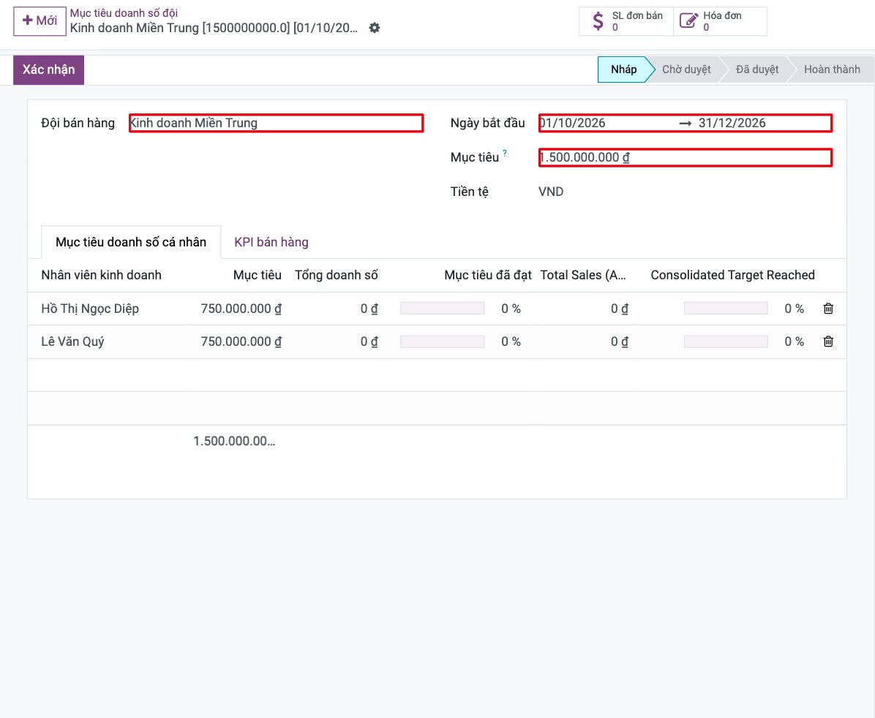Click the VND currency value
This screenshot has height=718, width=875.
[551, 192]
